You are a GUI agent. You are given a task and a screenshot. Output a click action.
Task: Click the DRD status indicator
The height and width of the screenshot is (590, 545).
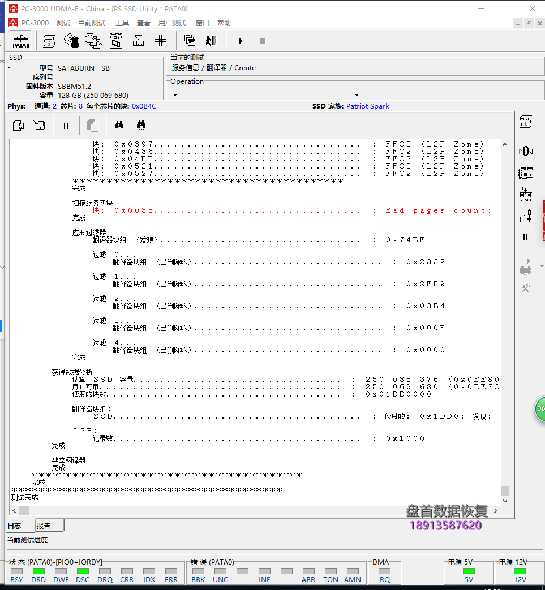pos(39,571)
